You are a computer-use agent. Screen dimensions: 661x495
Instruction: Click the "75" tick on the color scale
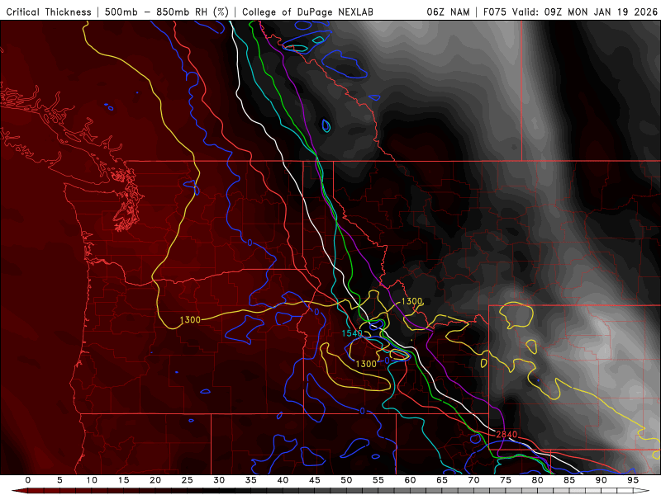point(506,480)
